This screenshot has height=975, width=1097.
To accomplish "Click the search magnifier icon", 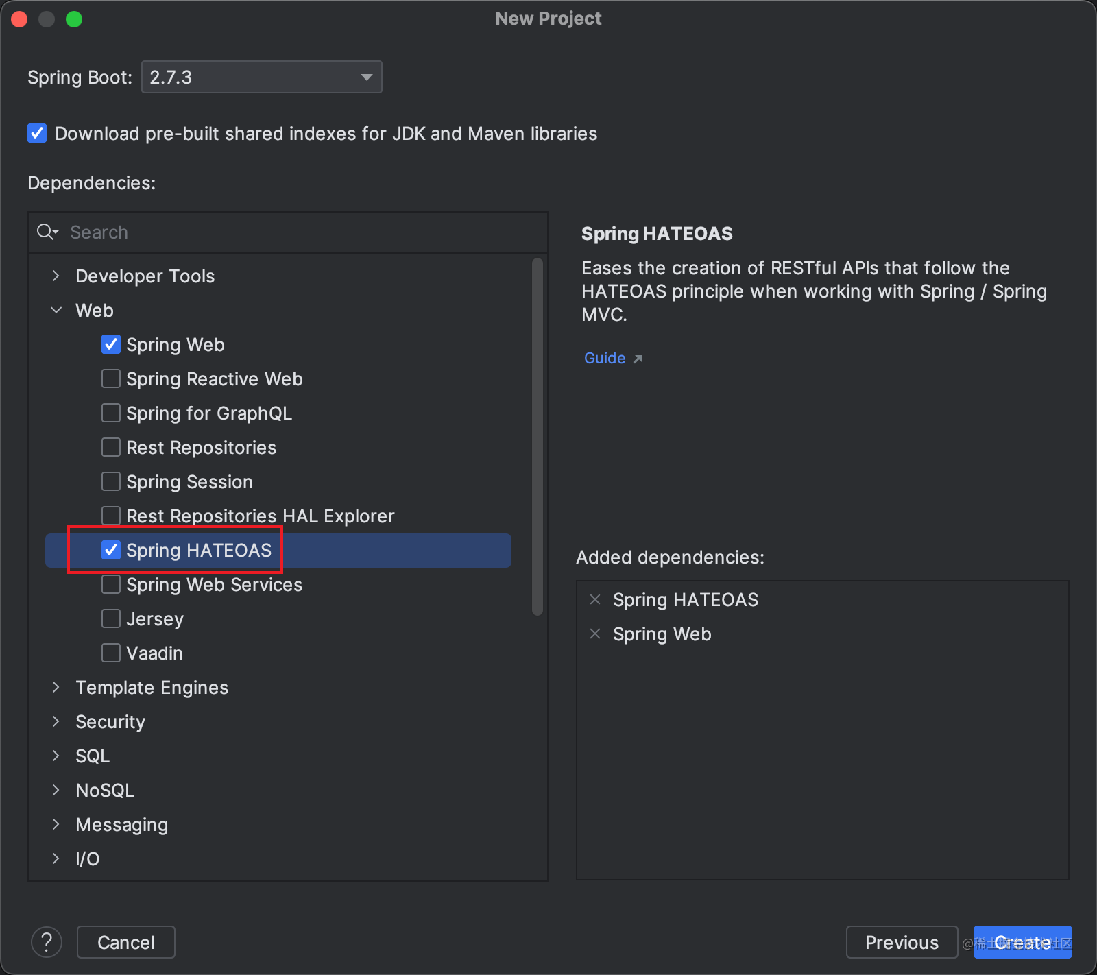I will coord(47,232).
